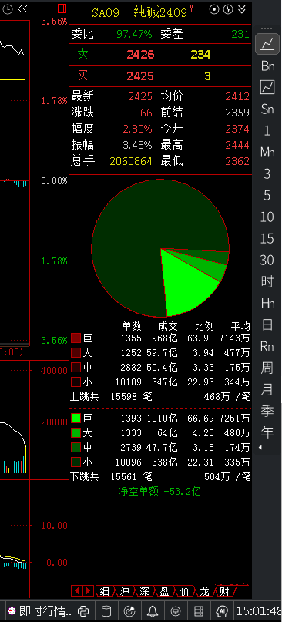Open the 沪 tab

(125, 591)
